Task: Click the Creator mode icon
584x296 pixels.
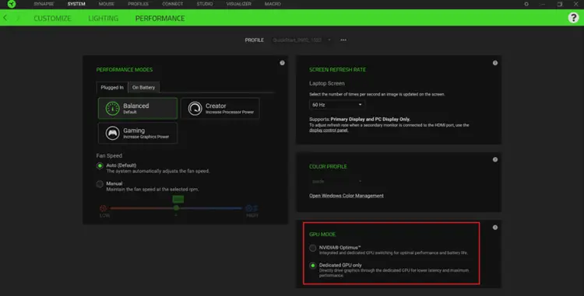Action: click(x=195, y=109)
